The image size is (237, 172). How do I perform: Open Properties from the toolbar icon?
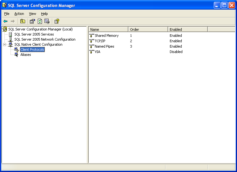point(32,21)
